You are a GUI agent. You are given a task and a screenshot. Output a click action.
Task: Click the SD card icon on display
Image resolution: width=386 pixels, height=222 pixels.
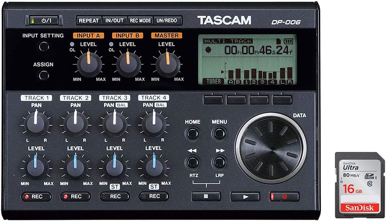coord(279,41)
